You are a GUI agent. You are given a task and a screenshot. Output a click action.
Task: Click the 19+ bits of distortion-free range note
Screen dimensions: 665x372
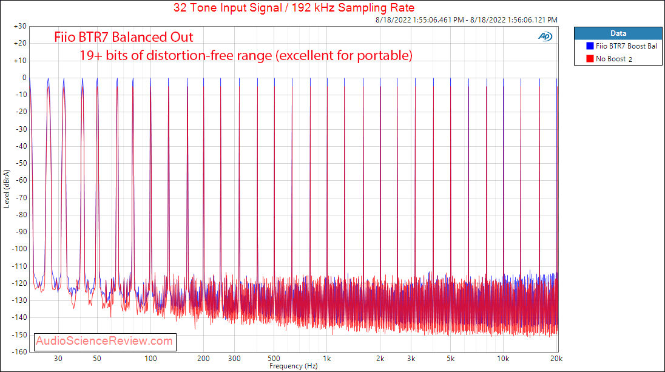click(x=246, y=55)
